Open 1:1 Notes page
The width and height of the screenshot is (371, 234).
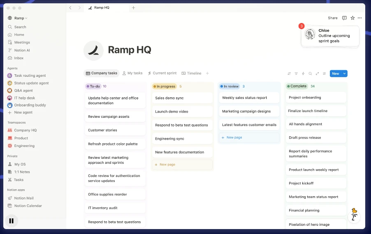pyautogui.click(x=19, y=172)
